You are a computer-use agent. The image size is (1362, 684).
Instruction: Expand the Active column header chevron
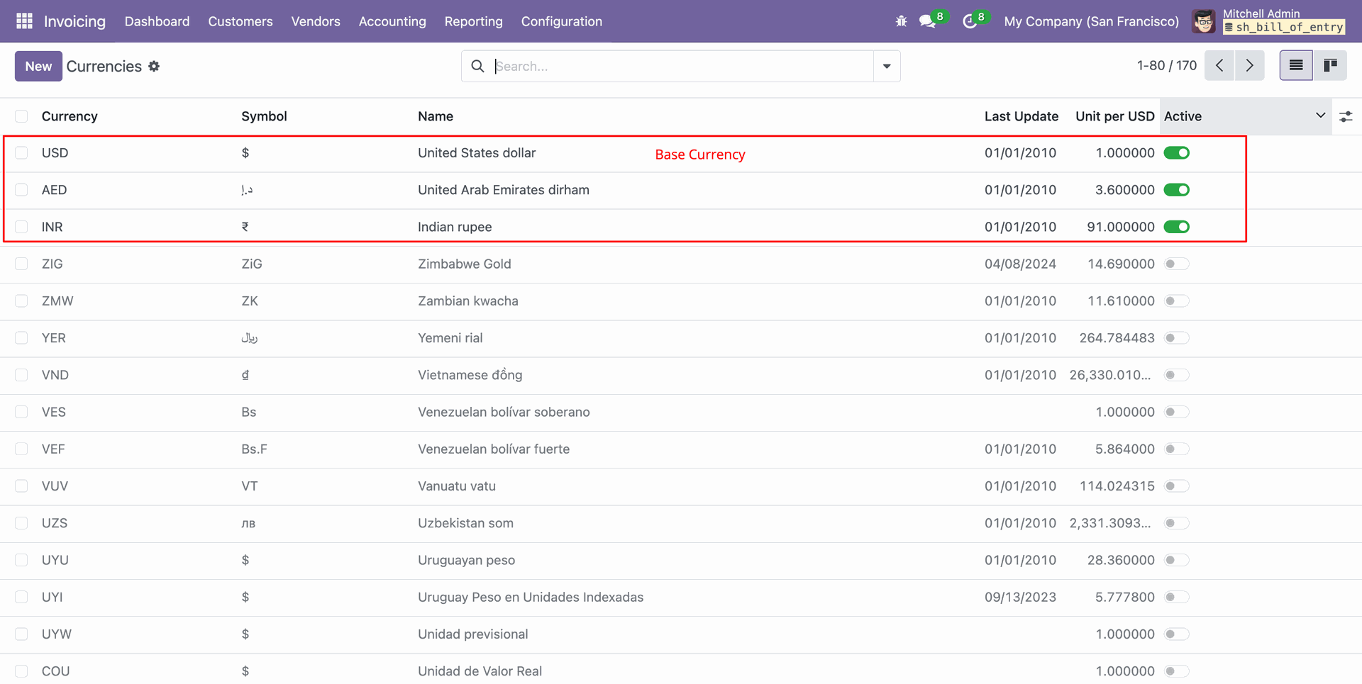pyautogui.click(x=1320, y=116)
